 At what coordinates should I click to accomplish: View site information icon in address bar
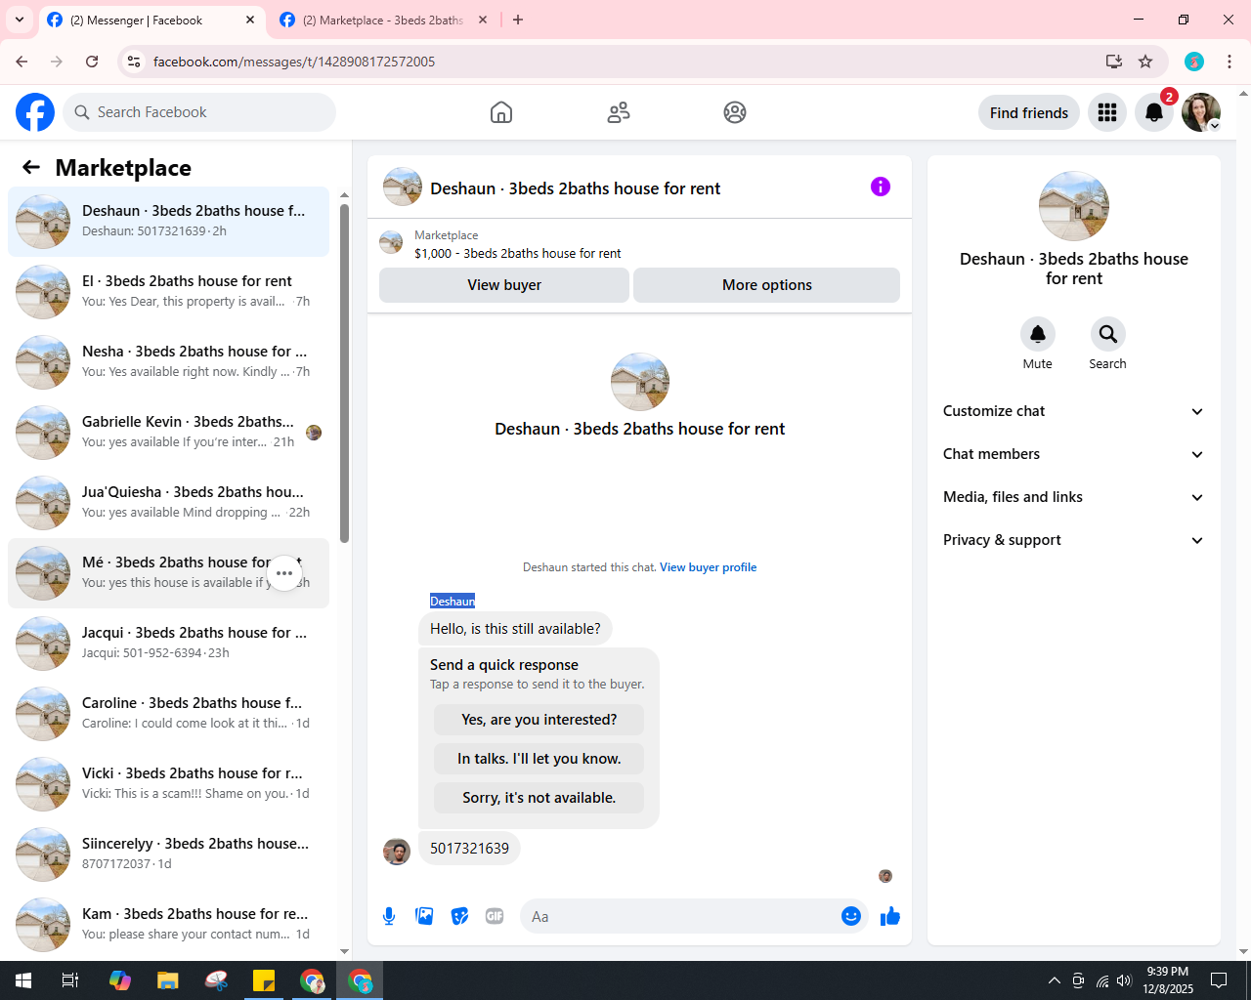[x=134, y=62]
